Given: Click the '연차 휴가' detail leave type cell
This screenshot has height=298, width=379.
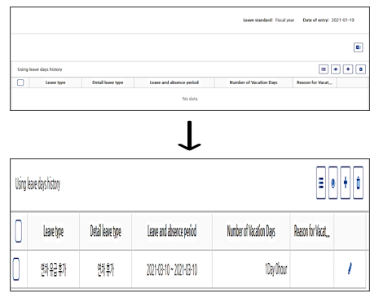Looking at the screenshot, I should click(106, 269).
